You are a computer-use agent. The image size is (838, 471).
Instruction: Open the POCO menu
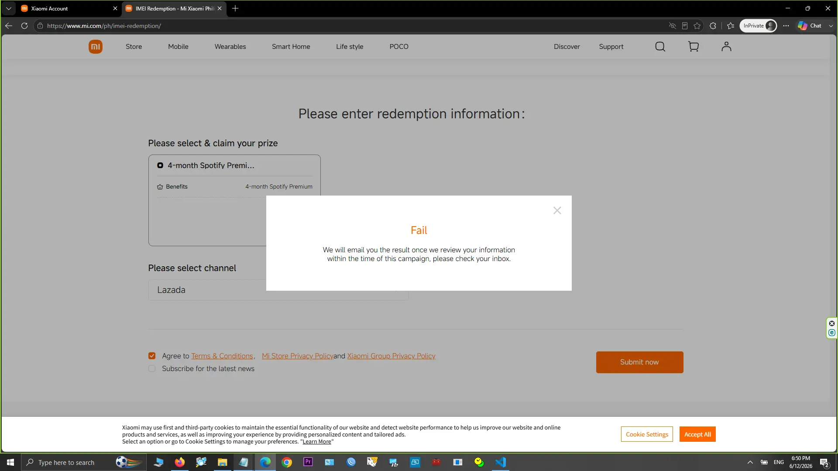tap(399, 47)
